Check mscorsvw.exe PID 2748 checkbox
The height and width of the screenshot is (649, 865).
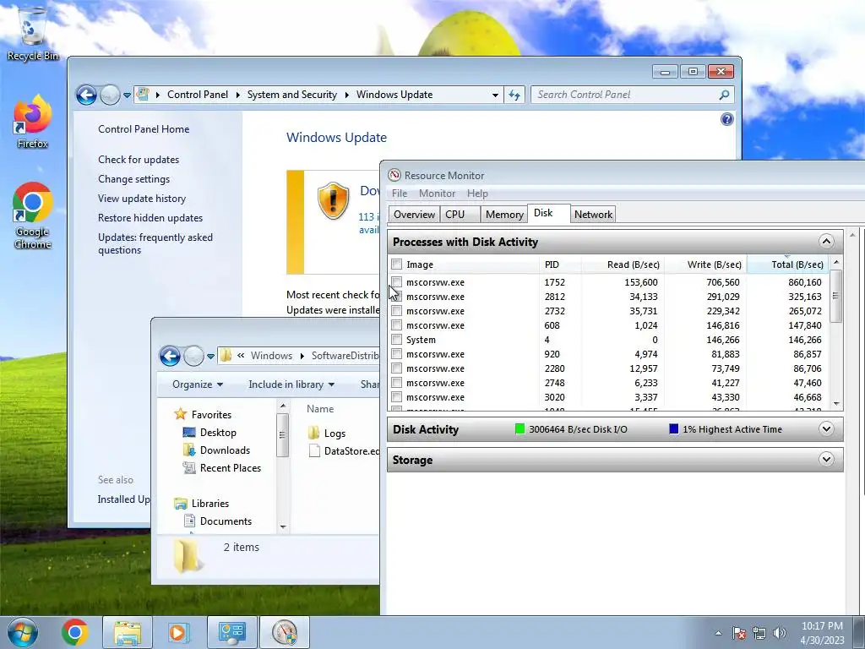(397, 383)
